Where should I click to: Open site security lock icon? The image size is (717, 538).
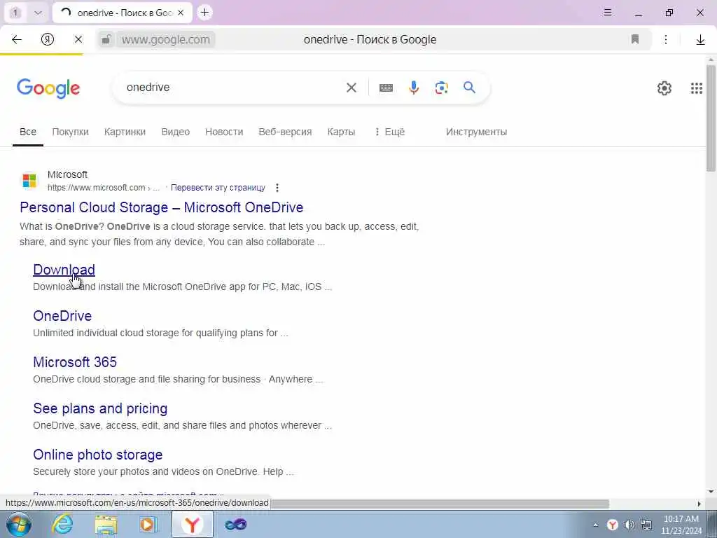coord(106,40)
